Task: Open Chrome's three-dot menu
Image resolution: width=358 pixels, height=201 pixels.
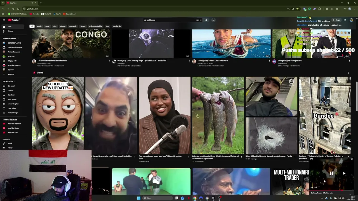Action: tap(355, 9)
